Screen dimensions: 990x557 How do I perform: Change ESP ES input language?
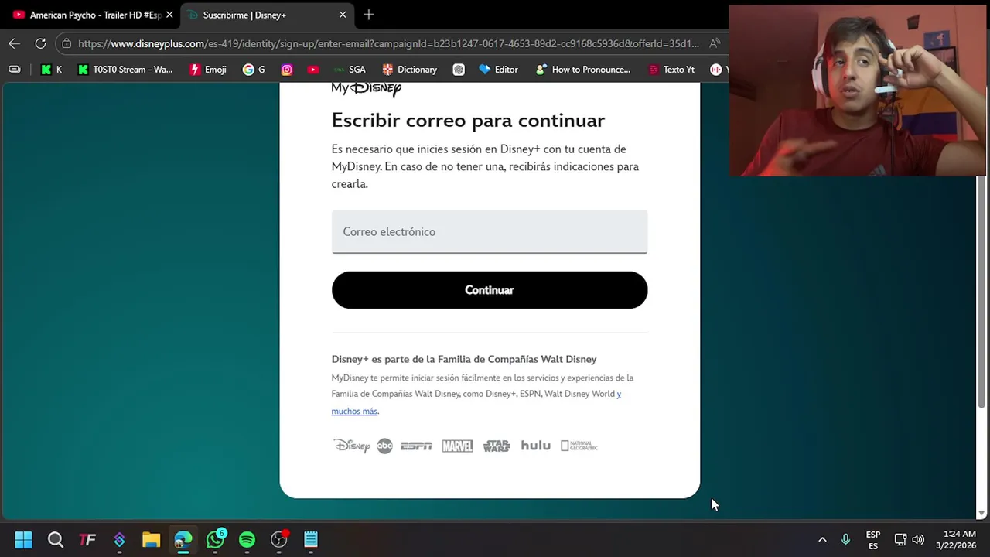[x=873, y=539]
